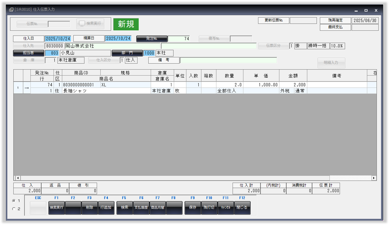
Task: Select the row arrow indicator in grid
Action: pos(27,88)
